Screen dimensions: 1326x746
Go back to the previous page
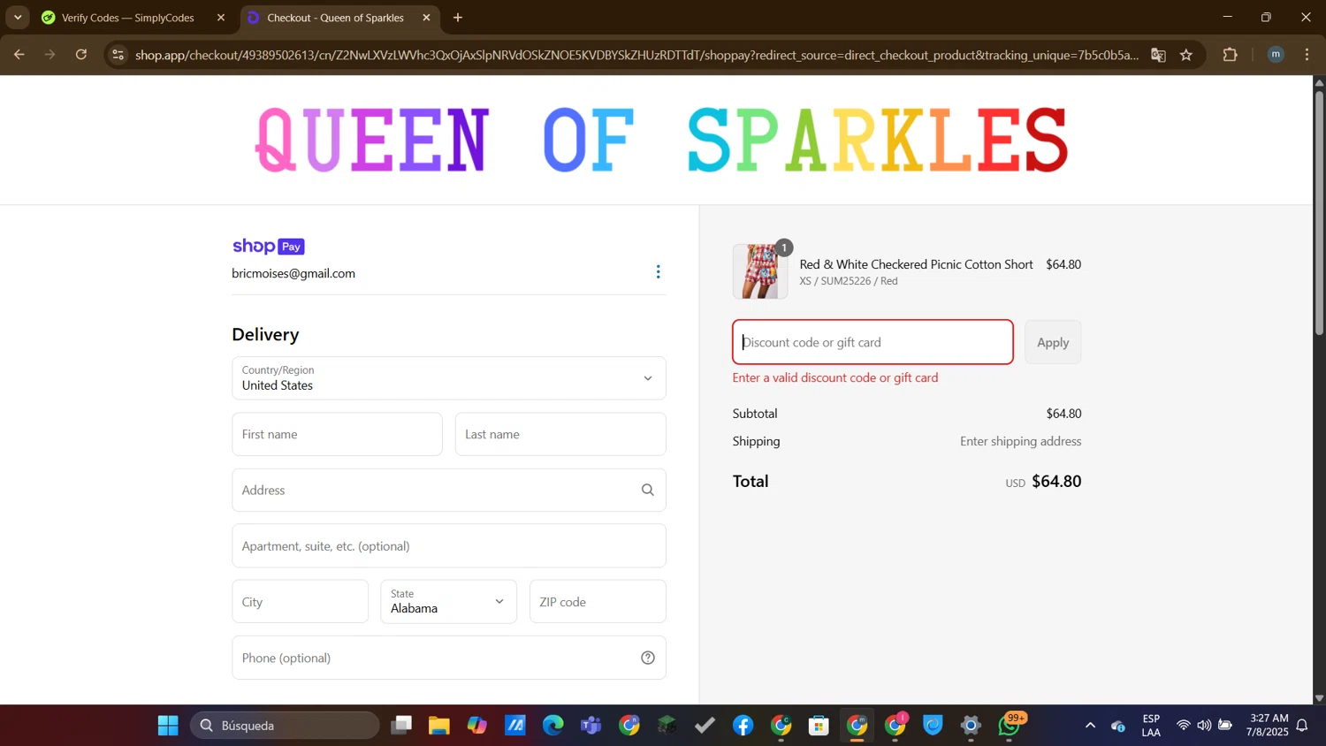point(19,55)
